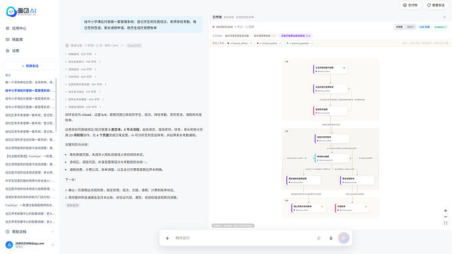The width and height of the screenshot is (452, 254).
Task: Click the closed 6/6 status badge
Action: click(134, 46)
